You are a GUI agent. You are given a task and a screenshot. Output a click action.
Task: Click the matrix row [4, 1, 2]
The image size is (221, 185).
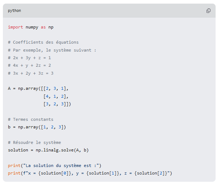tap(56, 96)
